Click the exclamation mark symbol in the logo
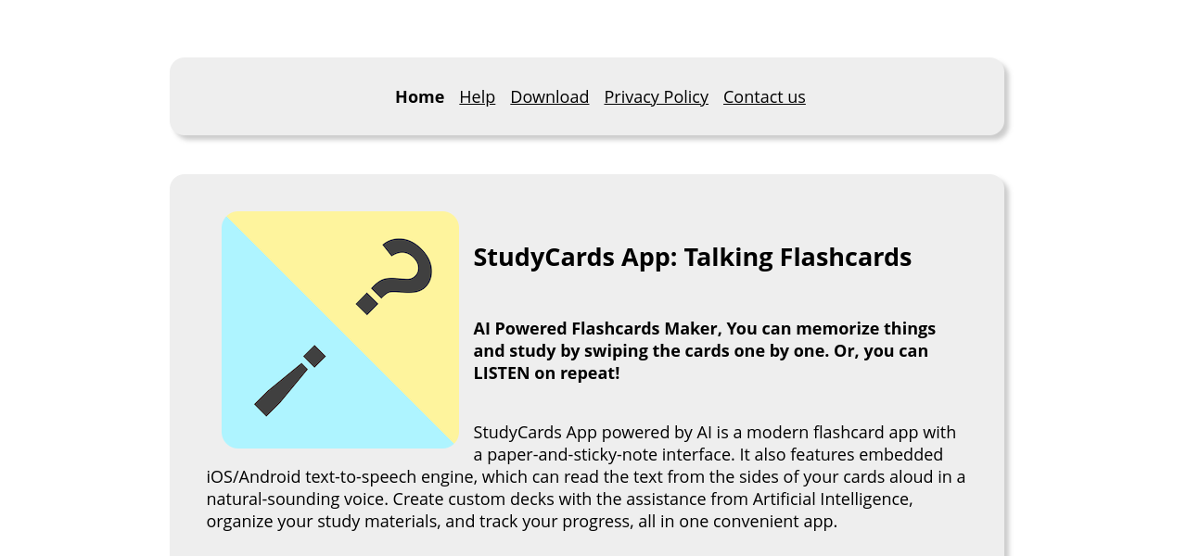This screenshot has width=1187, height=556. [288, 381]
